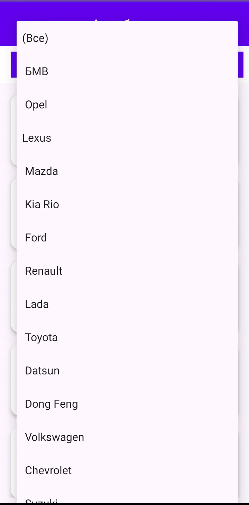Tap the background strip right of Ford
249x505 pixels.
point(243,238)
